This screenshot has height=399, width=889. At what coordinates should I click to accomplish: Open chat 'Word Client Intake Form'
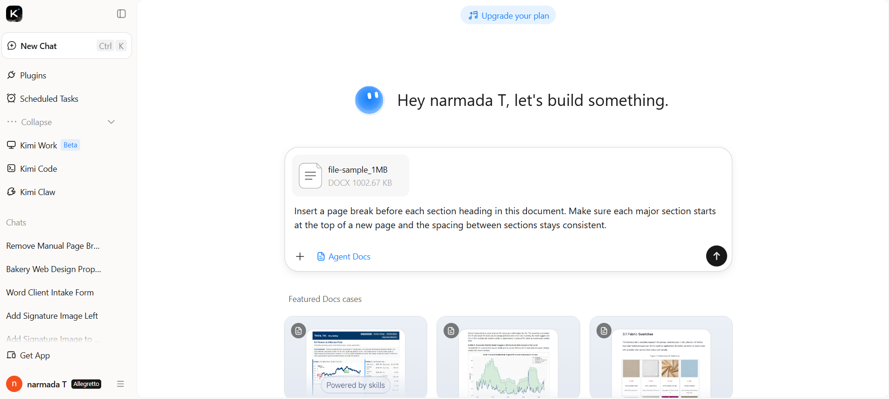(50, 293)
